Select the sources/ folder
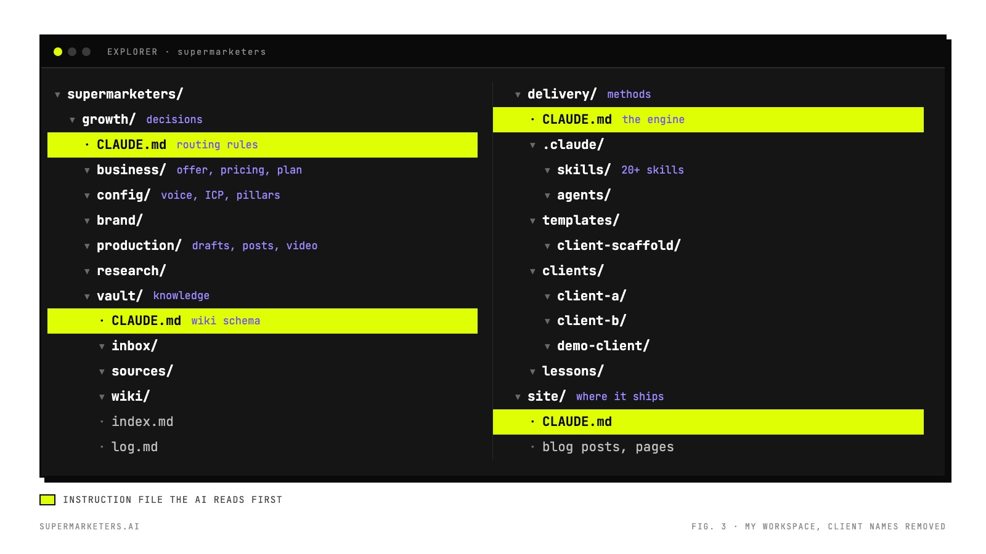Image resolution: width=986 pixels, height=554 pixels. tap(142, 371)
